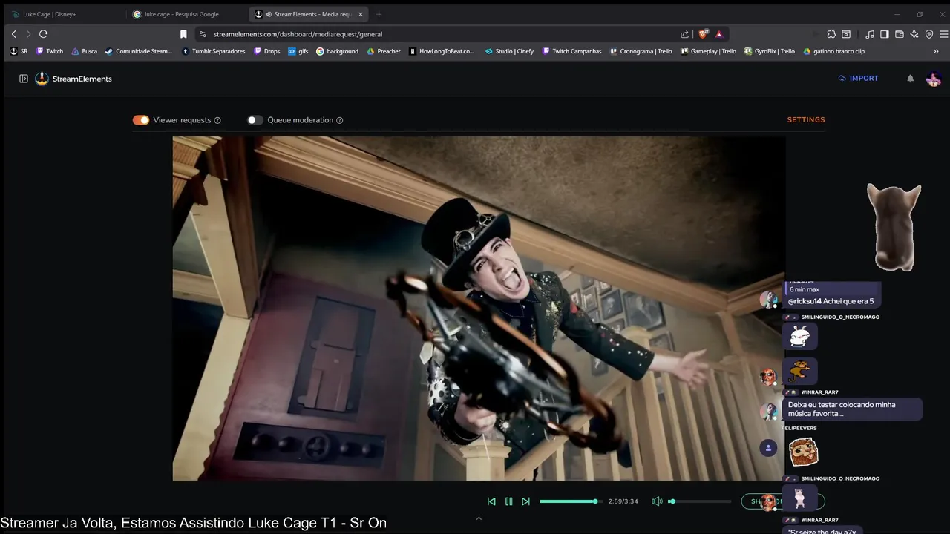
Task: Open the notifications bell
Action: [x=910, y=79]
